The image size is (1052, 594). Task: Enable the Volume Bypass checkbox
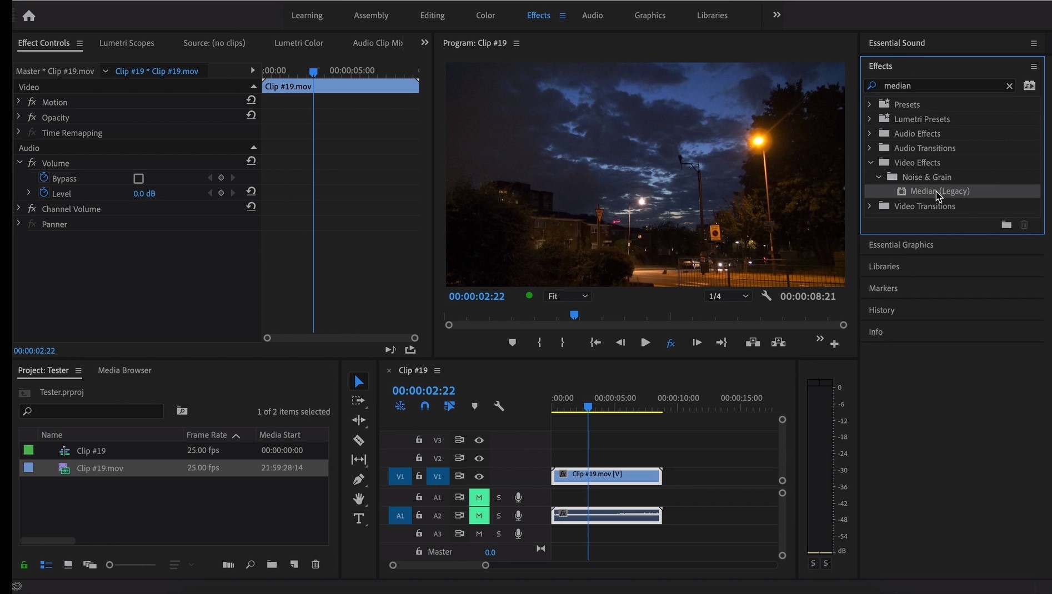139,178
